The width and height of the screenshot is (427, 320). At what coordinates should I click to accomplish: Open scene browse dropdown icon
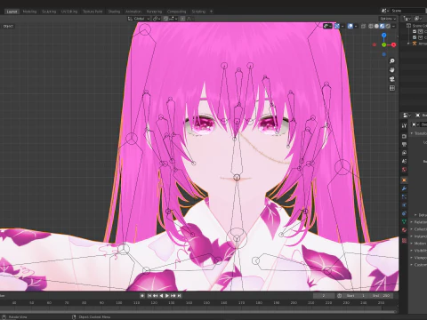385,11
